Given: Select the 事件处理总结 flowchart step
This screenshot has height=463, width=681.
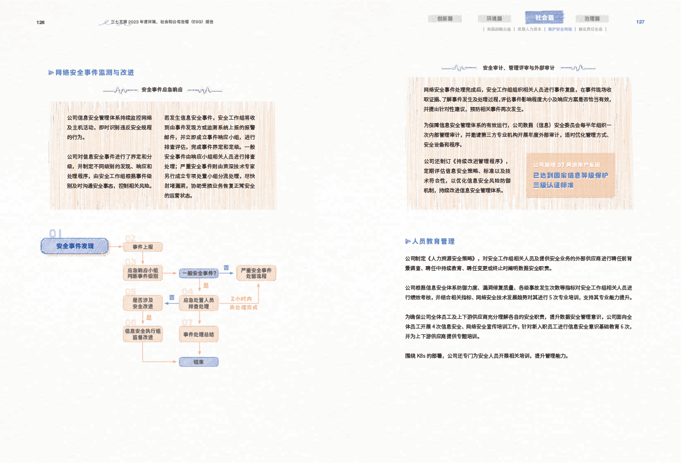Looking at the screenshot, I should point(200,334).
